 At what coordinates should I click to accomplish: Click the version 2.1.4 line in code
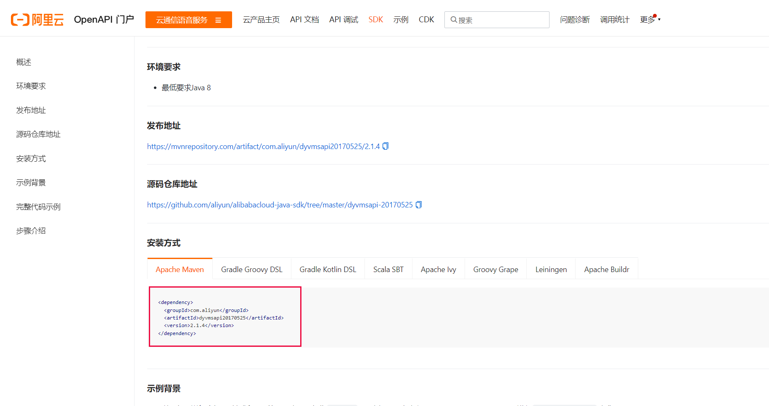199,325
